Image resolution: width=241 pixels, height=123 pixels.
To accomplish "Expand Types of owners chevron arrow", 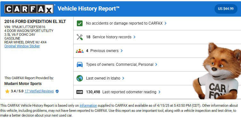I will (156, 65).
